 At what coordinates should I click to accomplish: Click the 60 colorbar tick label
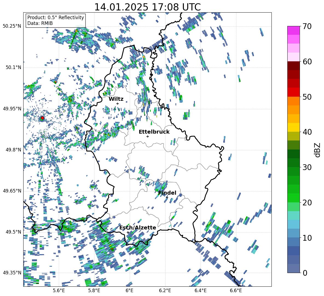click(307, 62)
